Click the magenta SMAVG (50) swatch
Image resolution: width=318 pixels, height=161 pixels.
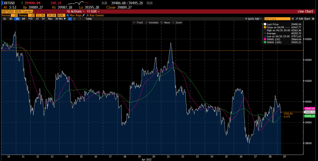click(265, 39)
